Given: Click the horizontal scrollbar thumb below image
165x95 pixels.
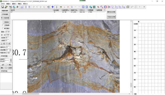Looking at the screenshot, I should [31, 94].
